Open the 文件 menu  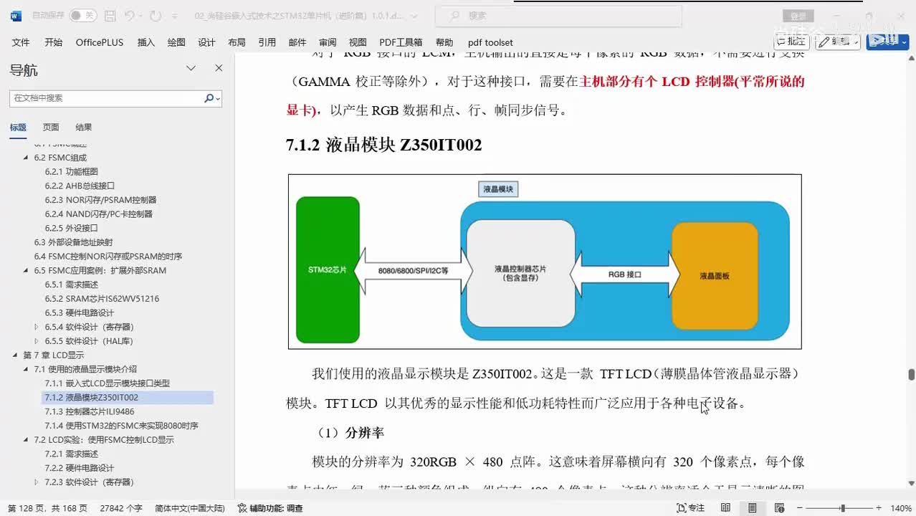(21, 42)
